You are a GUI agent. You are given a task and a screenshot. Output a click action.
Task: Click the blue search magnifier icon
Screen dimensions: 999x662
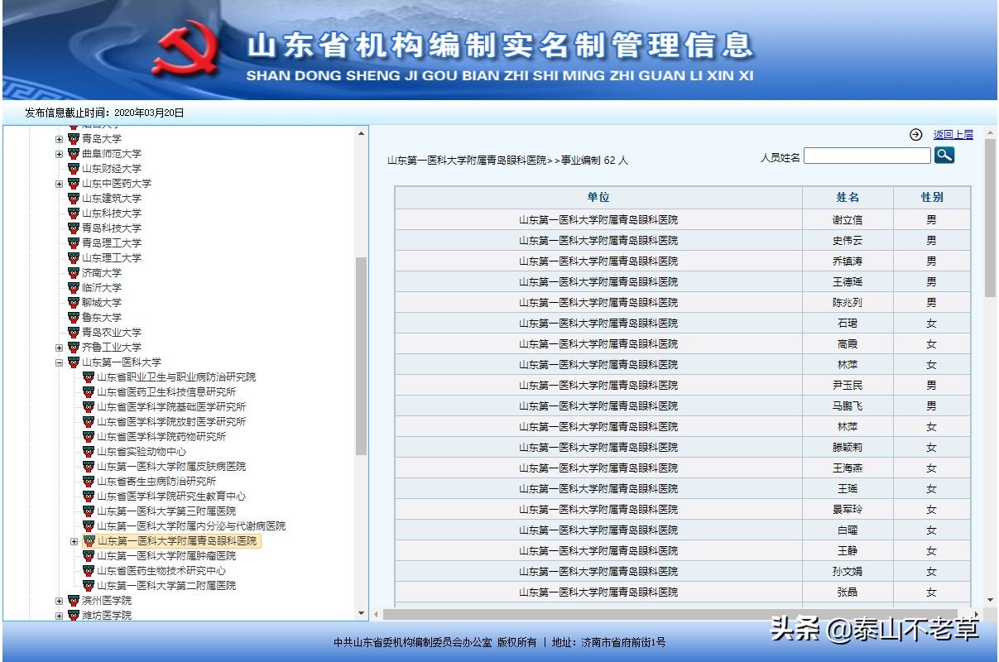click(x=944, y=156)
